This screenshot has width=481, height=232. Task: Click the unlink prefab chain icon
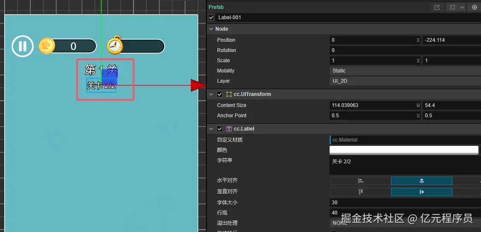click(452, 7)
